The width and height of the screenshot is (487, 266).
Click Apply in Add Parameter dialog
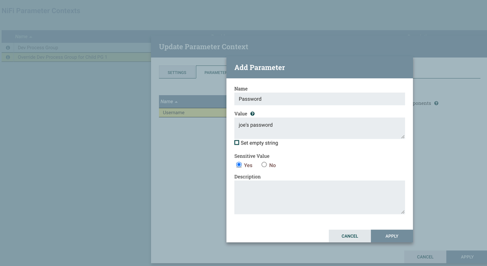(392, 236)
